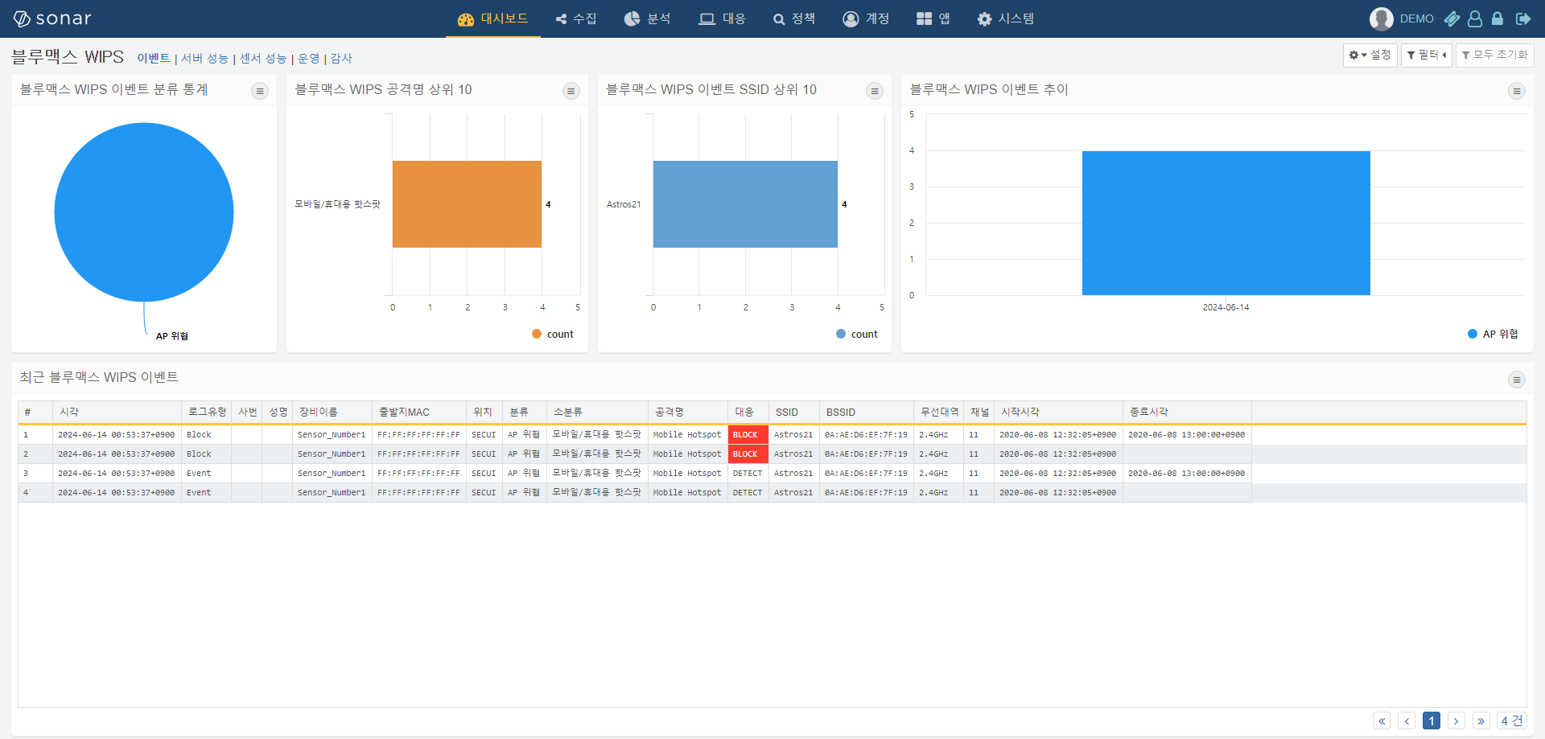Screen dimensions: 1545x739
Task: Click Mobile Hotspot in row 4
Action: pyautogui.click(x=687, y=492)
